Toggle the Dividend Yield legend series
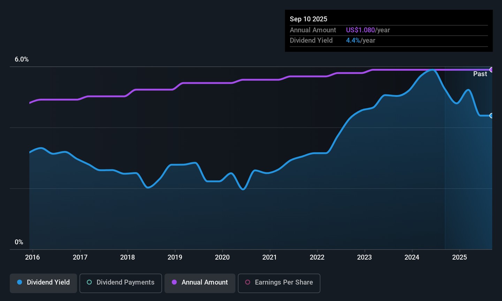The height and width of the screenshot is (301, 502). 44,283
